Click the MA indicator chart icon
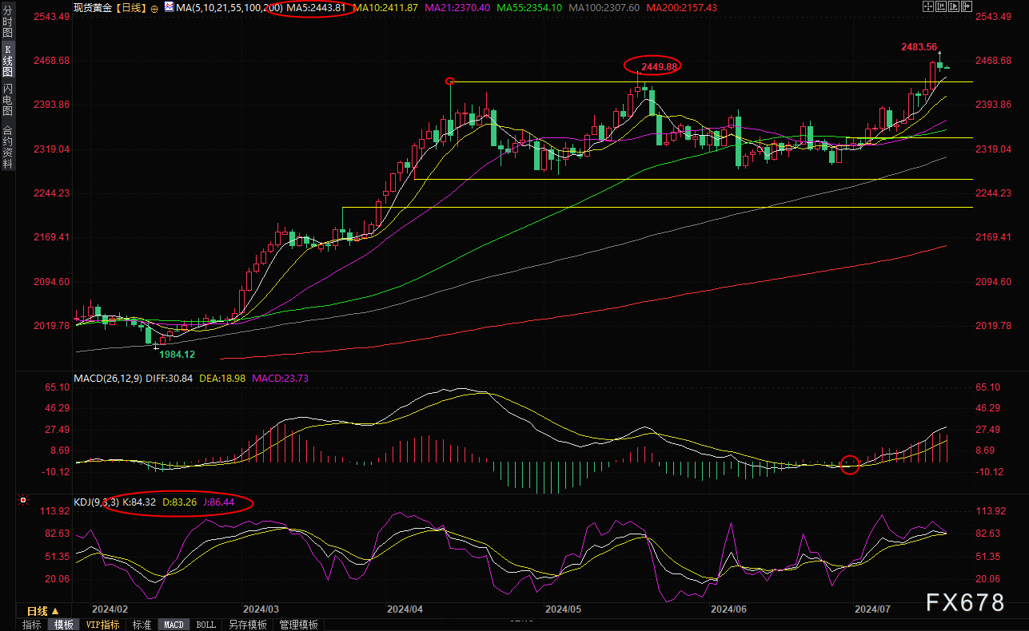 (168, 7)
